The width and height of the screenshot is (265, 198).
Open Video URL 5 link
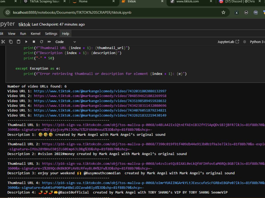point(100,110)
